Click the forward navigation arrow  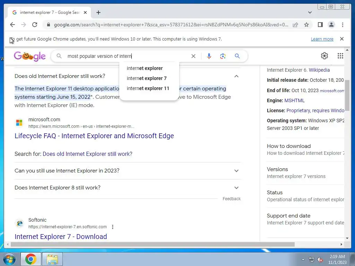click(x=24, y=25)
